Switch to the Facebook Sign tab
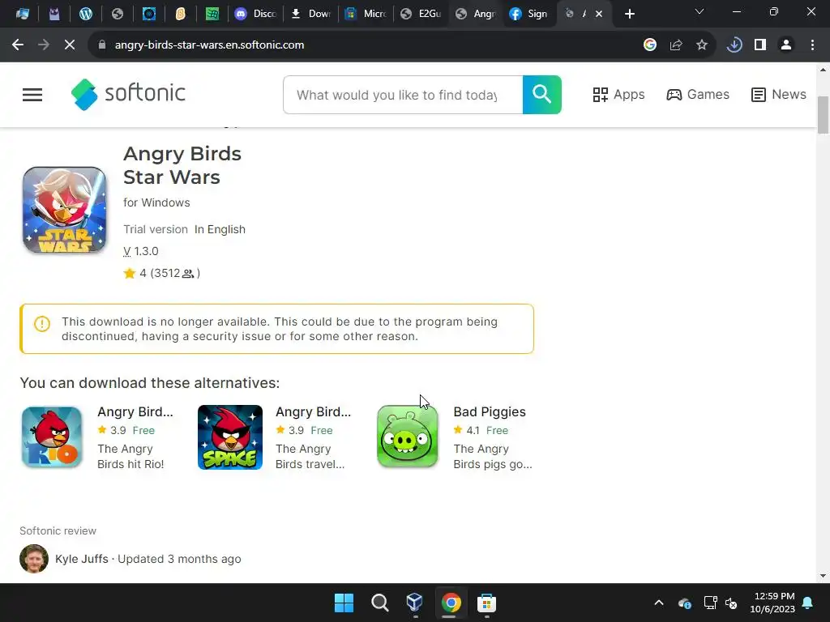Viewport: 830px width, 622px height. click(528, 14)
